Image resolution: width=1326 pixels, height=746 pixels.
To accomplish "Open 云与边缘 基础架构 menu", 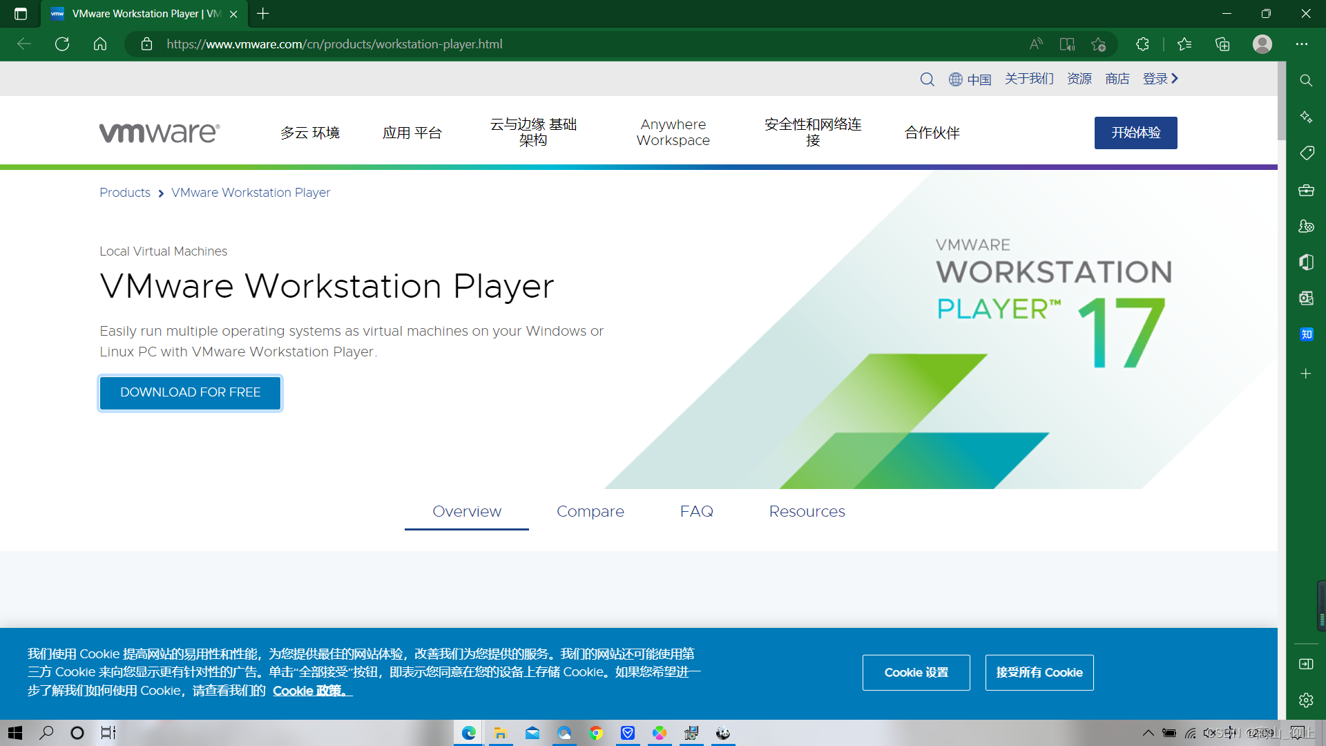I will pos(533,133).
